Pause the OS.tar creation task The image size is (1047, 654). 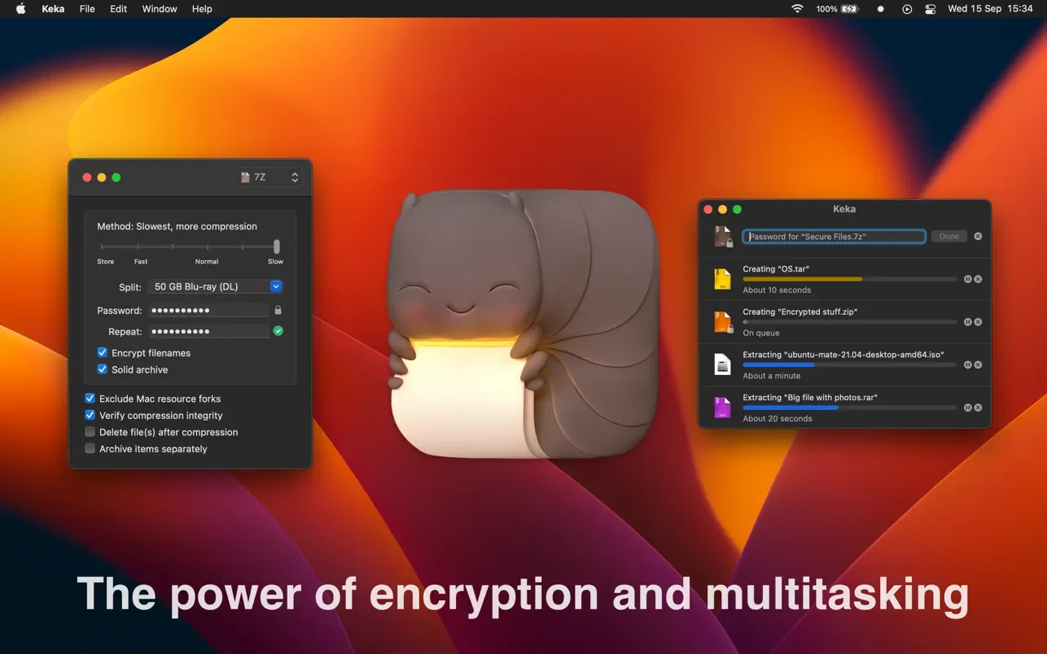pyautogui.click(x=967, y=279)
